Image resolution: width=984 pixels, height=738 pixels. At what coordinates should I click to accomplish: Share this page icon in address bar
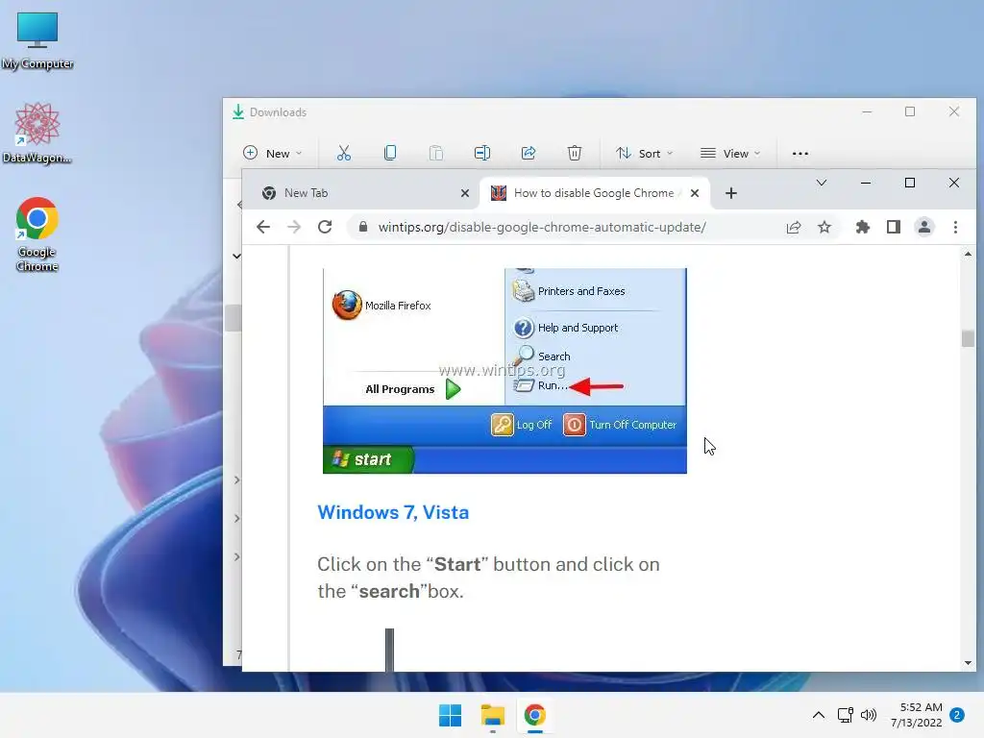tap(794, 227)
